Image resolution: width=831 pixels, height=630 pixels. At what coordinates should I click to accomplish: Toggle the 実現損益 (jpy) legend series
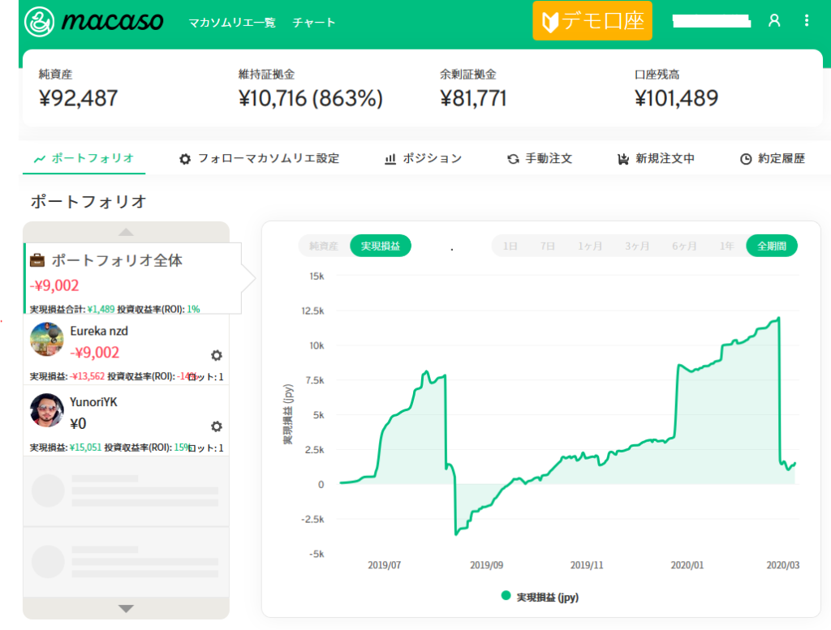pyautogui.click(x=540, y=597)
